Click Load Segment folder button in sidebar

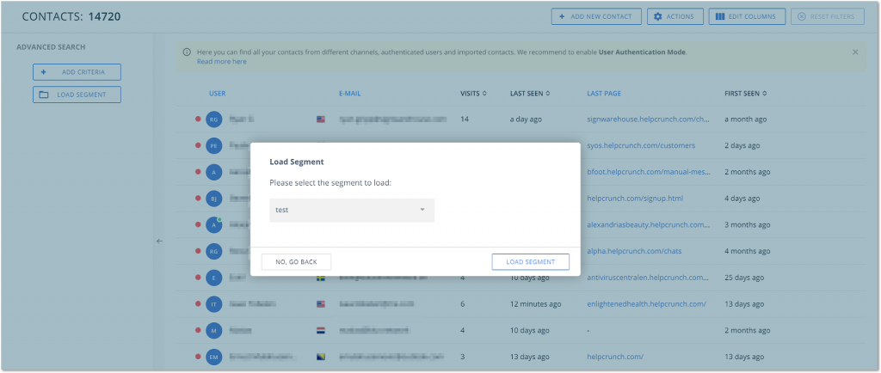click(77, 95)
